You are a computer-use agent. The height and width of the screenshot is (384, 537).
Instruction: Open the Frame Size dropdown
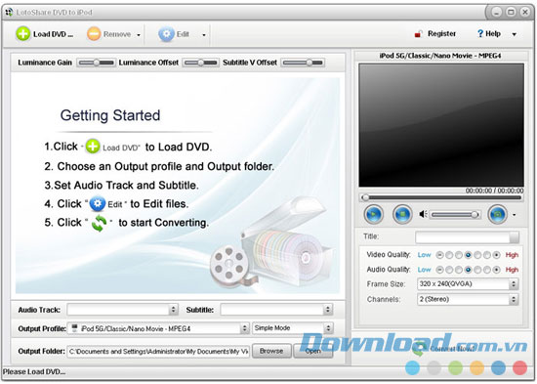click(x=514, y=284)
